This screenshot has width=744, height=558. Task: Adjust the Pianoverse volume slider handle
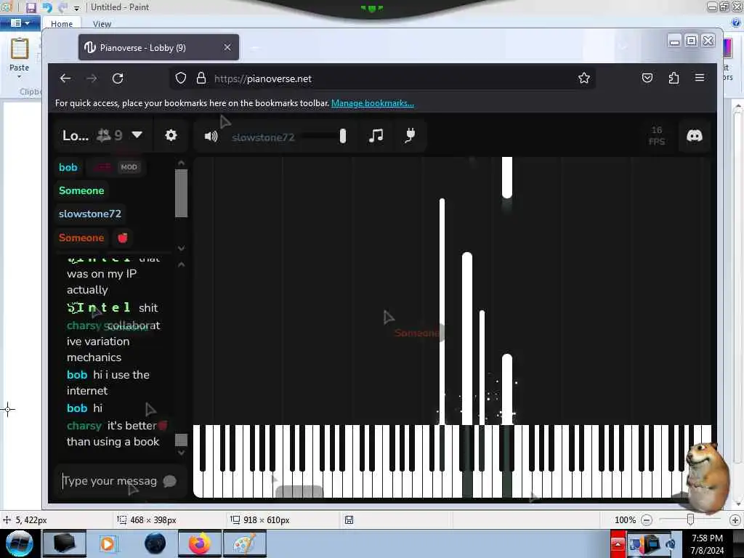[343, 137]
